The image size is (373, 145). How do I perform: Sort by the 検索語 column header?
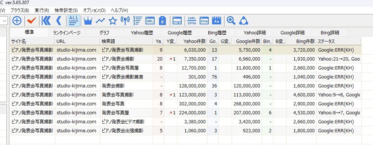pos(126,41)
